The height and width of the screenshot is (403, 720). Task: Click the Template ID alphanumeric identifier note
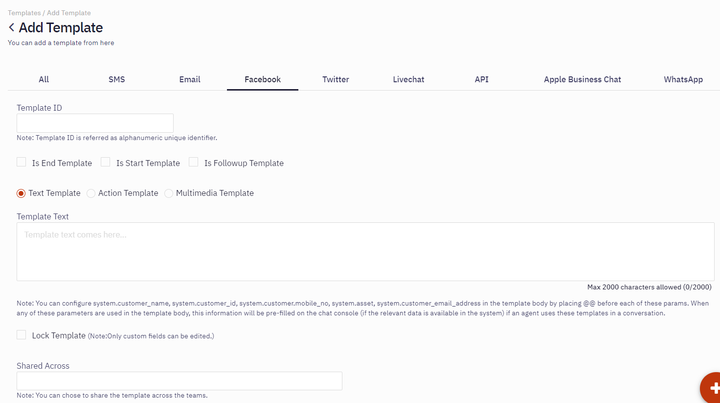[117, 138]
